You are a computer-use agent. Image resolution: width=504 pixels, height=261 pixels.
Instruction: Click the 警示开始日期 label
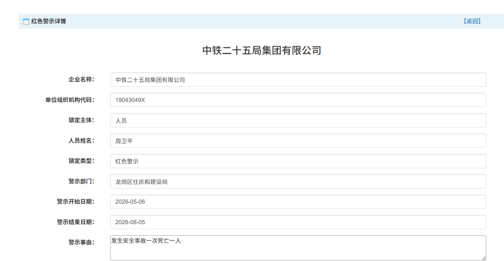coord(76,202)
